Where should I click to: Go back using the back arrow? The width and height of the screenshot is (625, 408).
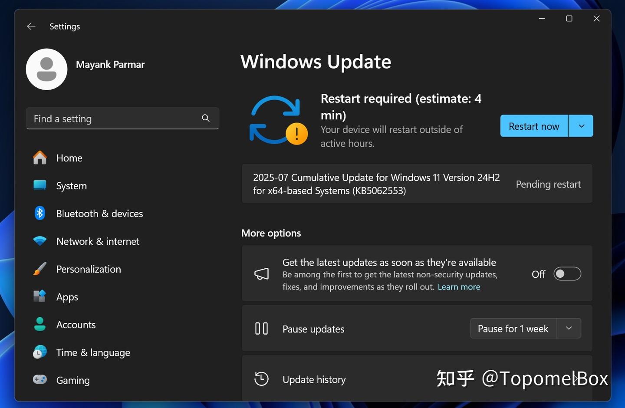(31, 26)
